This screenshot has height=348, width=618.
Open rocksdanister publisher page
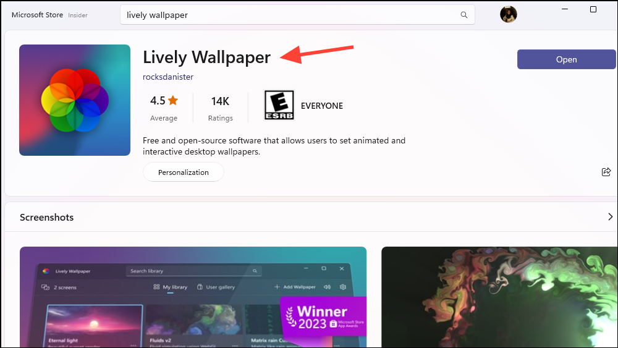168,77
